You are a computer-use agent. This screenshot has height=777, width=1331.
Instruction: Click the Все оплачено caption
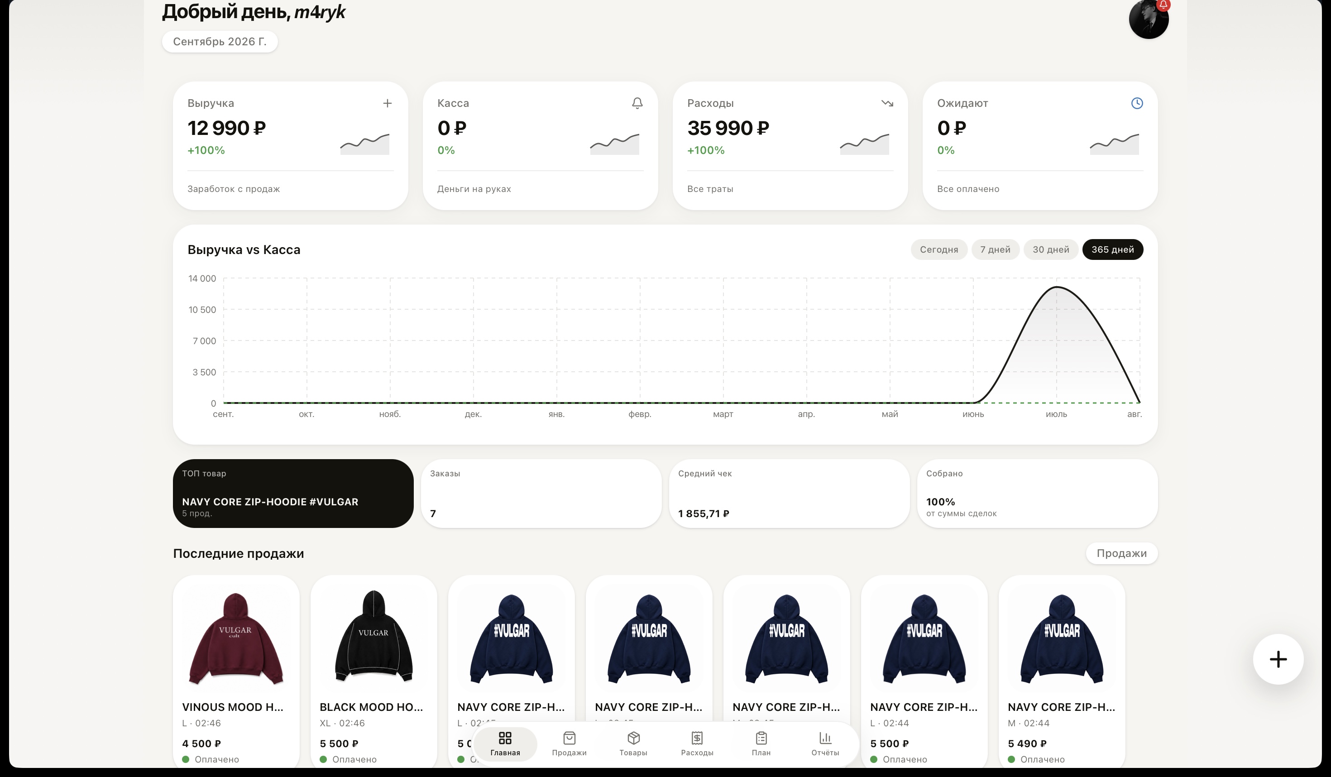(x=967, y=189)
